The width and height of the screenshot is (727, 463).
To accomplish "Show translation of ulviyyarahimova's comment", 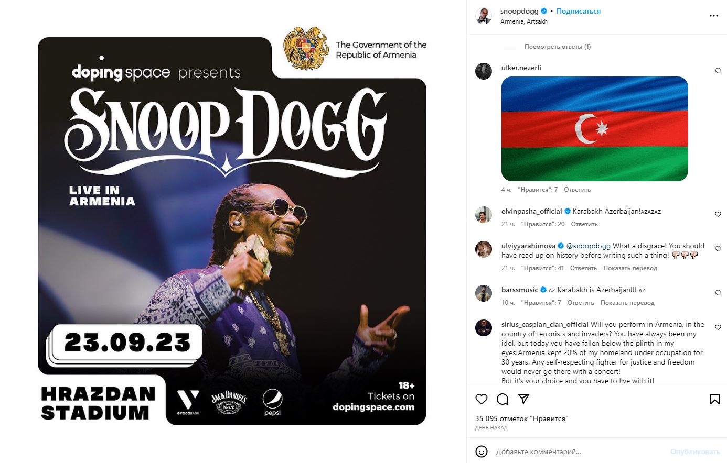I will 630,268.
